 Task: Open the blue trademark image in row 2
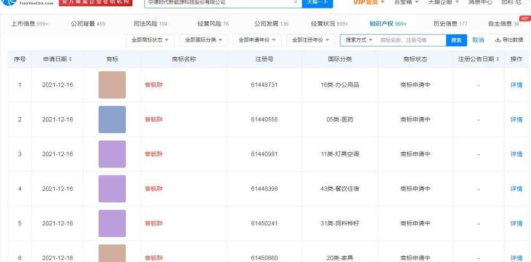tap(112, 119)
